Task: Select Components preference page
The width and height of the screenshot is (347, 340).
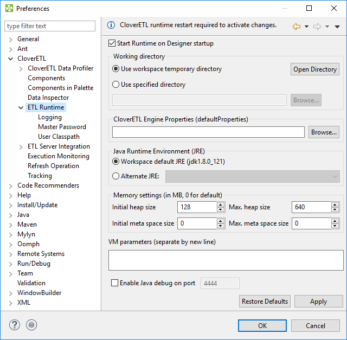Action: pos(47,78)
